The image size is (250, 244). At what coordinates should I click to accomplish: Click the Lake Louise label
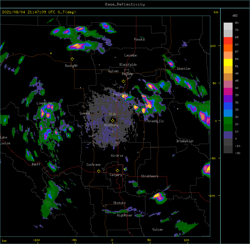[x=5, y=140]
